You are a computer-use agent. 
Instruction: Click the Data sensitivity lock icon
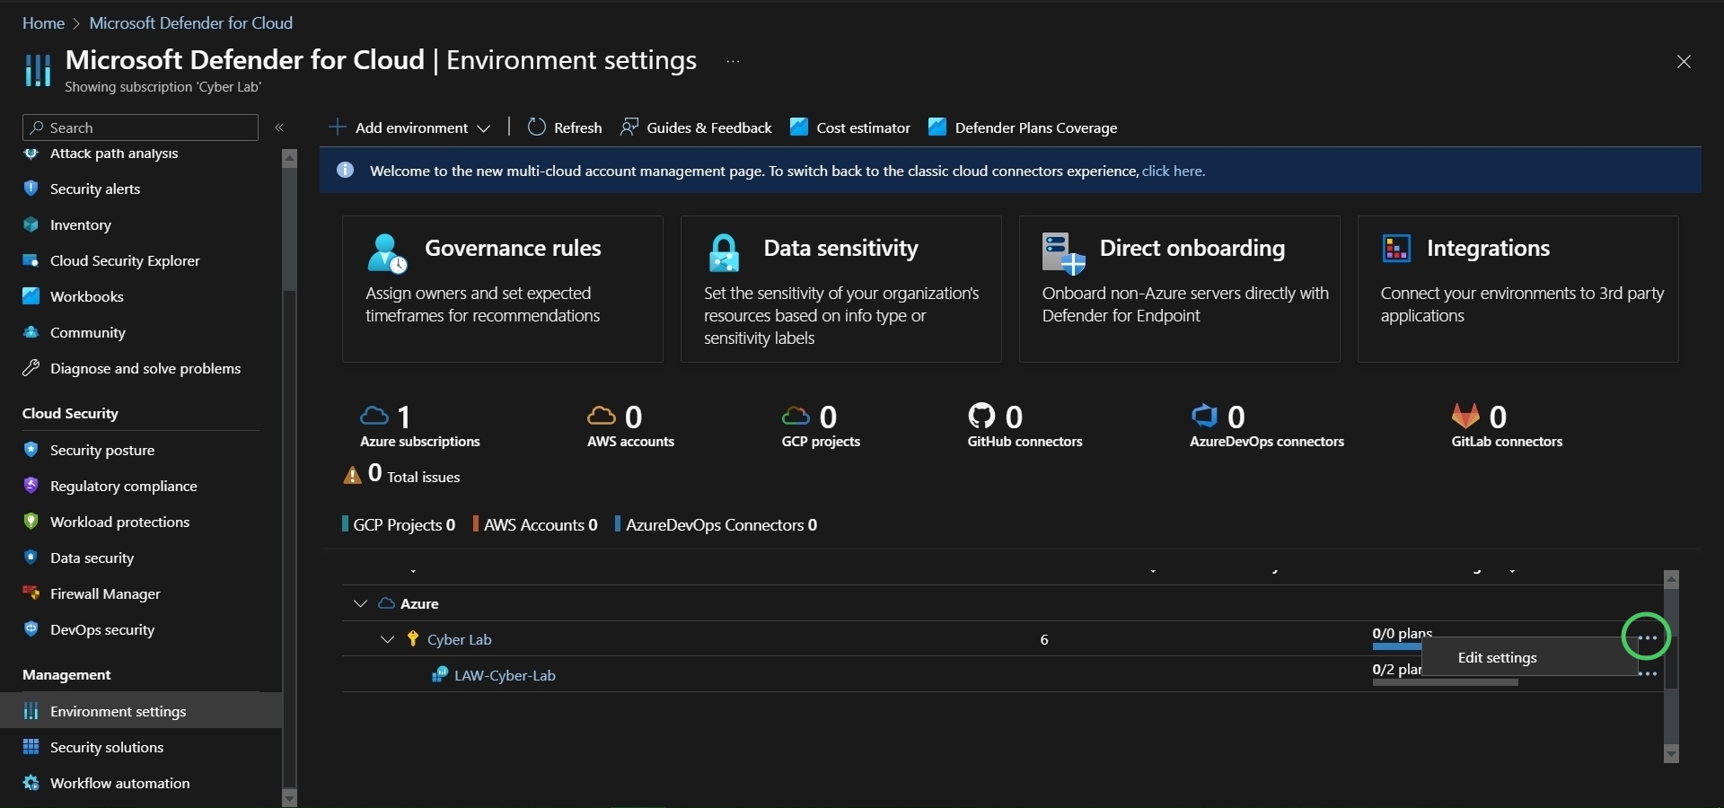[x=724, y=253]
